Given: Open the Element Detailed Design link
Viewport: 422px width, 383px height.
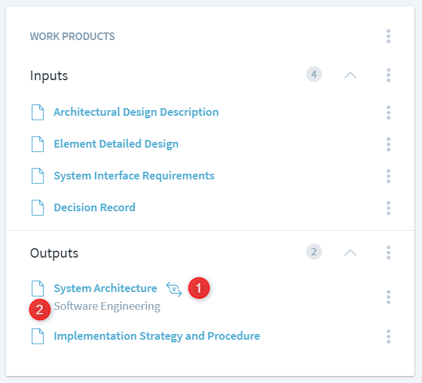Looking at the screenshot, I should click(x=116, y=144).
